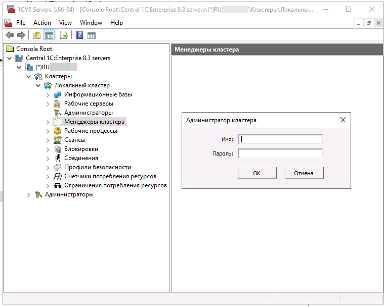Click the Рабочие серверы icon

pos(57,104)
